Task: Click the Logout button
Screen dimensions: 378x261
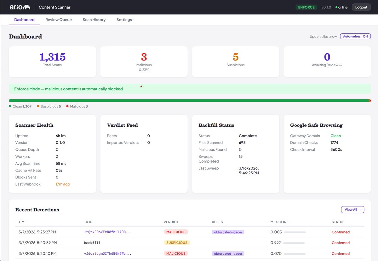Action: [361, 7]
